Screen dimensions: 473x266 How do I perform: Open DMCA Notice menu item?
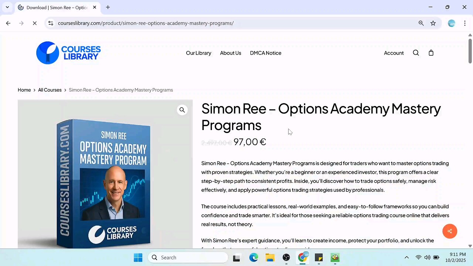point(266,53)
